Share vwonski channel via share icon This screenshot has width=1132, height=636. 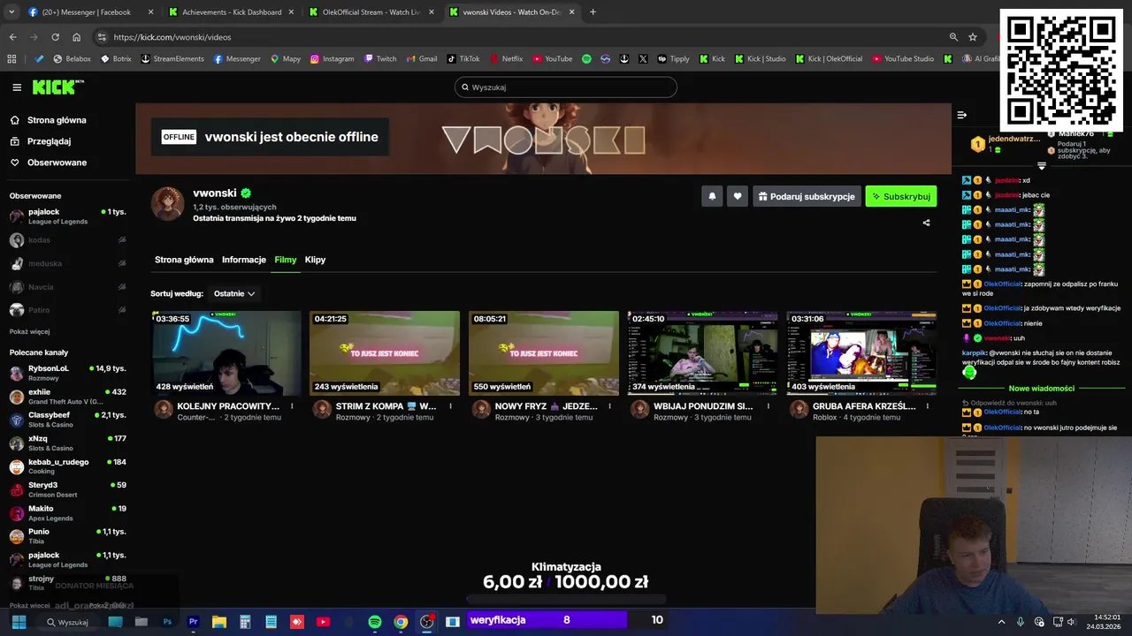click(926, 223)
